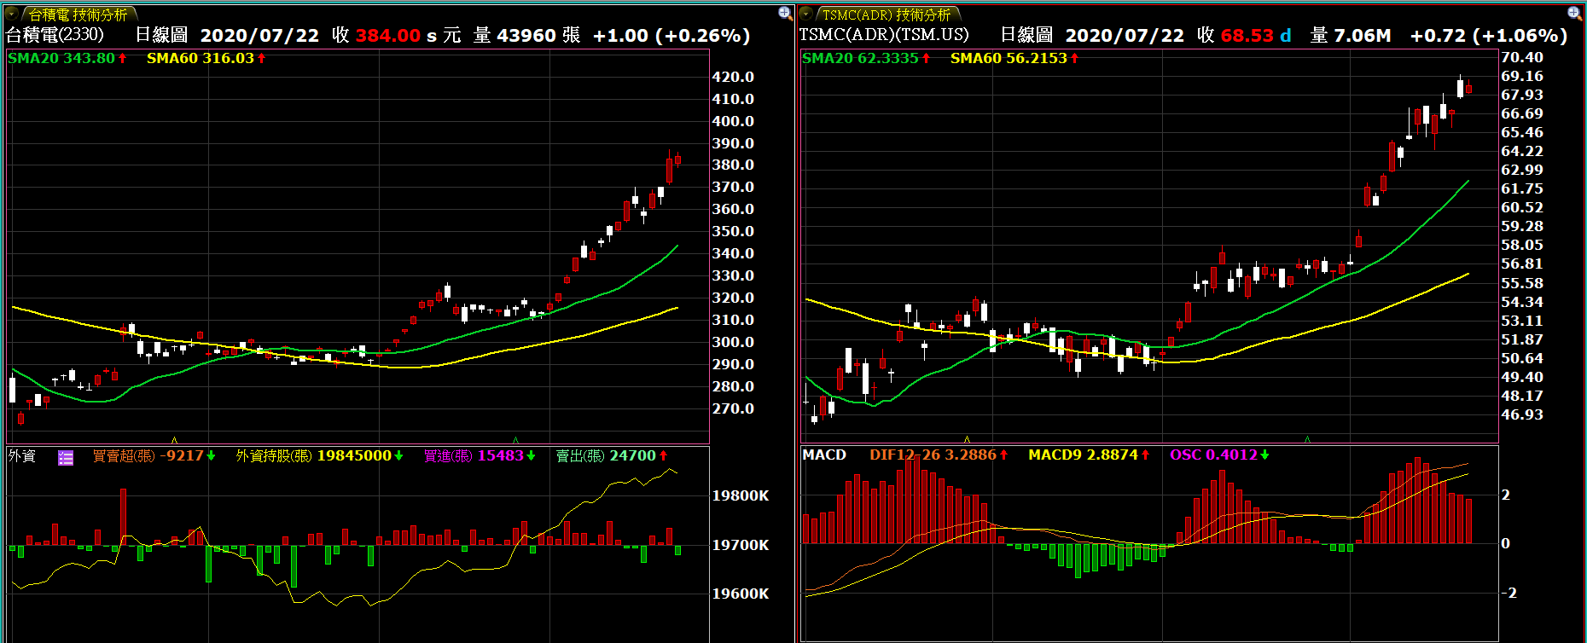Click the 買賣超(張) -9217 value

coord(154,455)
